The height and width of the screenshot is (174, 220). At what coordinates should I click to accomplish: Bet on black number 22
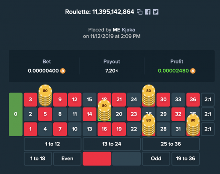tap(134, 129)
